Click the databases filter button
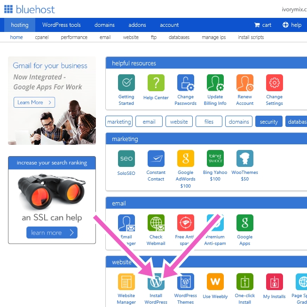 (296, 121)
